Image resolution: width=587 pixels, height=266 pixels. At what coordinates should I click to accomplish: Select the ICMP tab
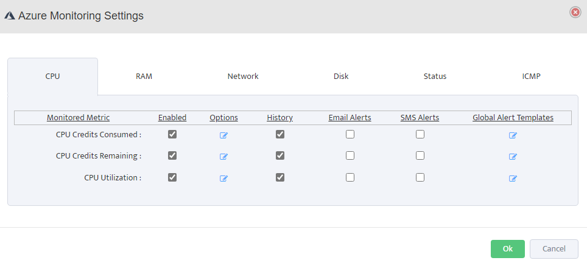click(x=531, y=77)
